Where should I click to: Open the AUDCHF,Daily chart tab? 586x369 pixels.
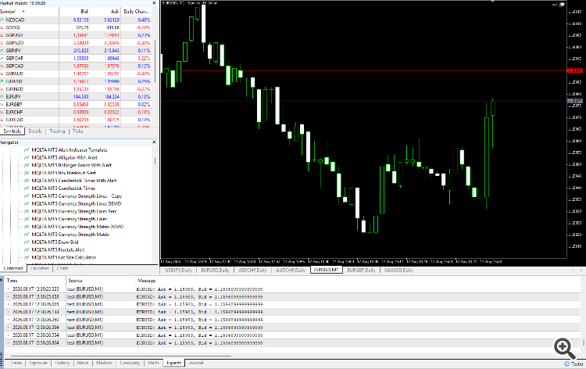click(291, 270)
